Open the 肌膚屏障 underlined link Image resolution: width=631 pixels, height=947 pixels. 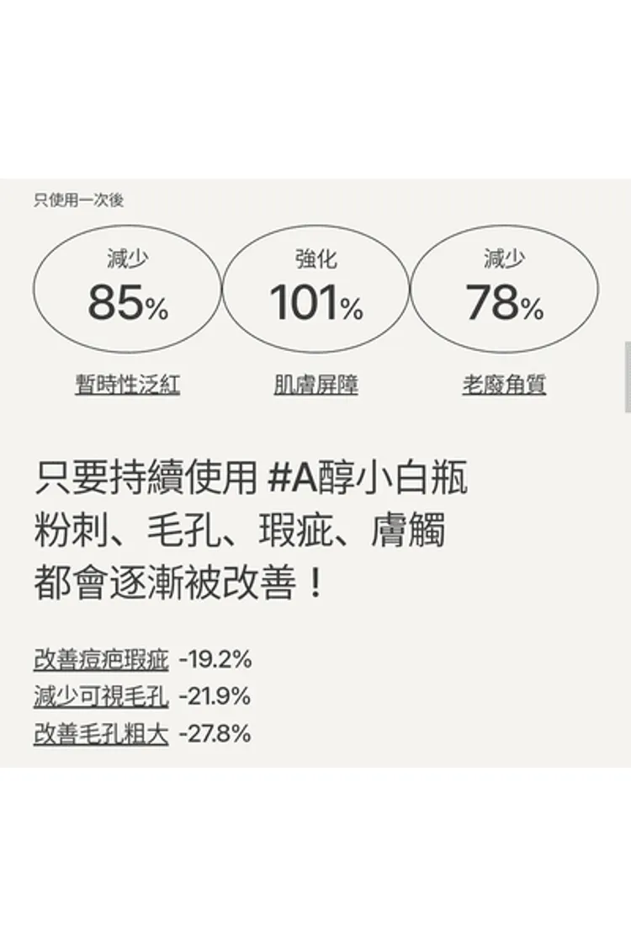coord(315,384)
